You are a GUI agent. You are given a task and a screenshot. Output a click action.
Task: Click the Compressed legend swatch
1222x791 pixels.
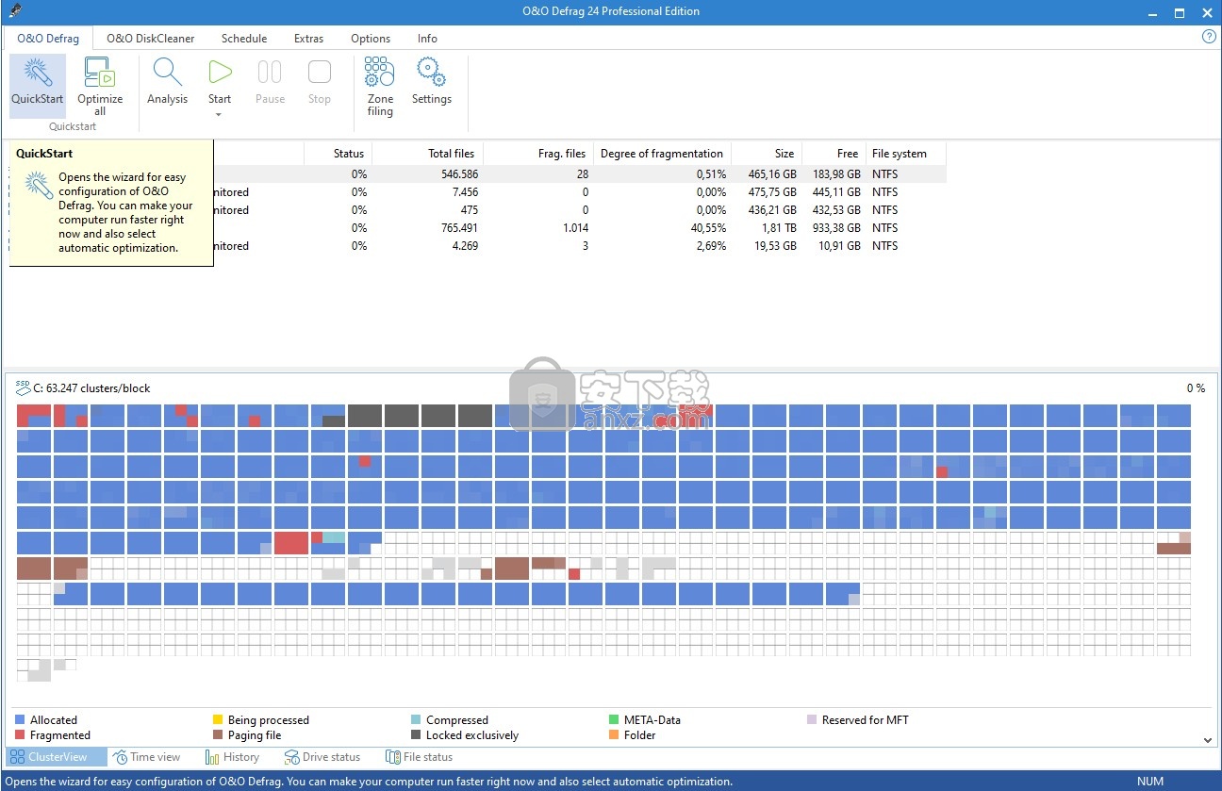tap(416, 719)
